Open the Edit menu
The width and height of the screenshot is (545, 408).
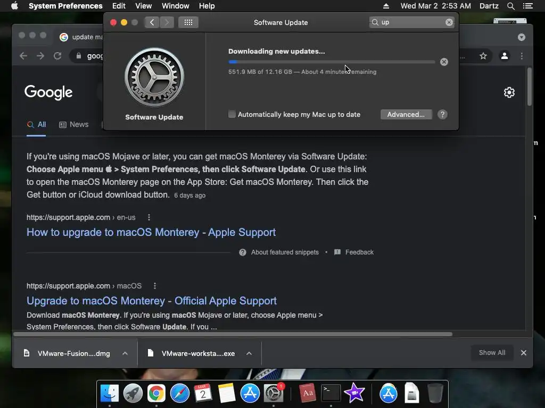(x=119, y=6)
